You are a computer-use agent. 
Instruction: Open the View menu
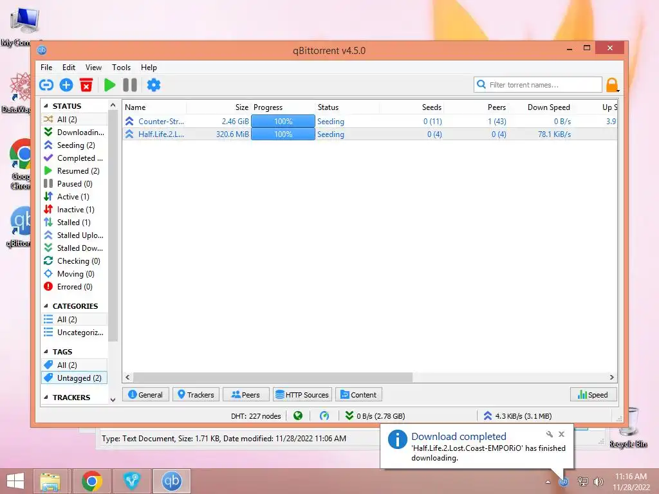[x=93, y=67]
